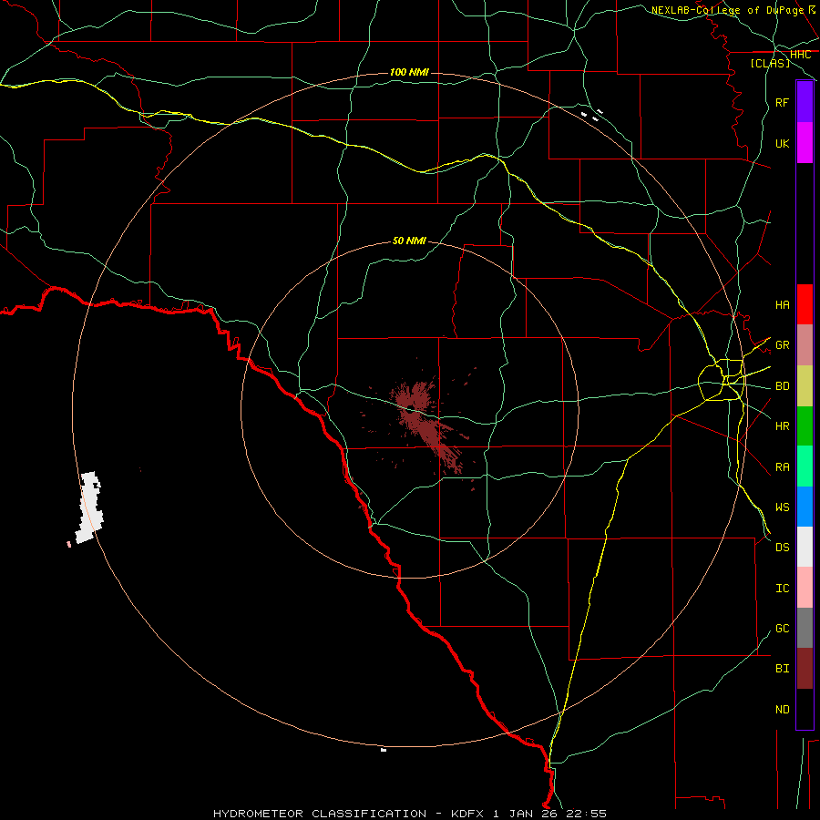
Task: Click the RF legend label
Action: [x=782, y=102]
